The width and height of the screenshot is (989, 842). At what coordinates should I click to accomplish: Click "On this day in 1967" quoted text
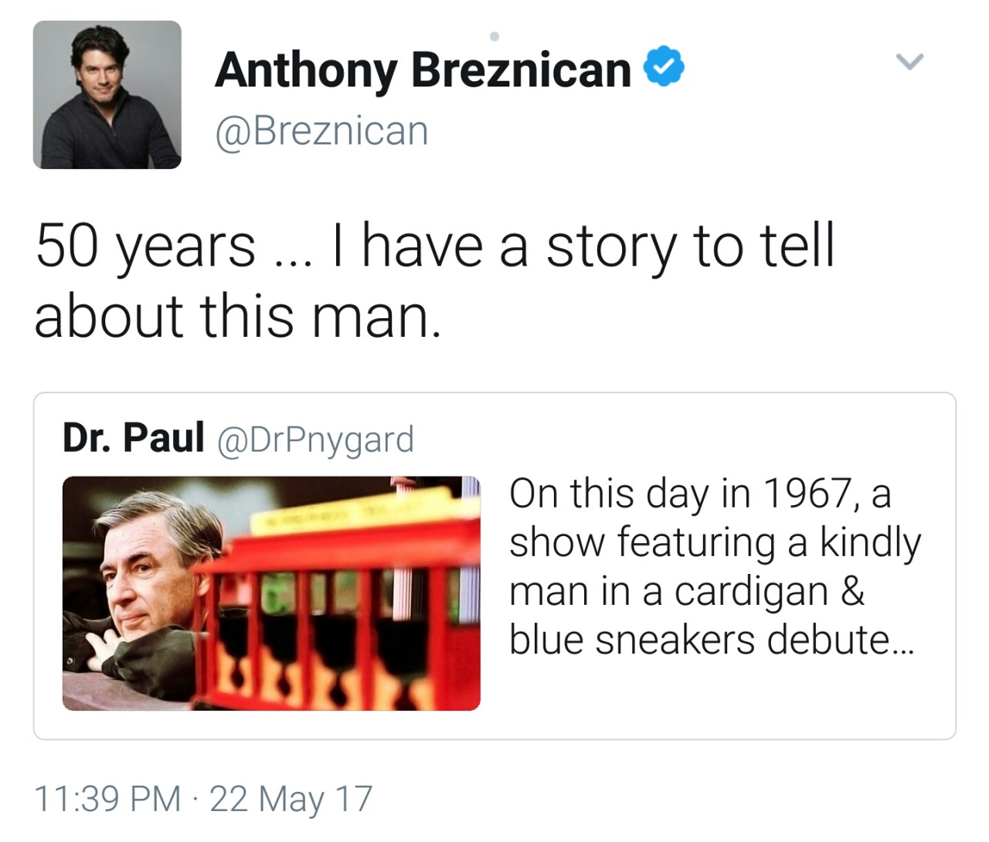[699, 493]
